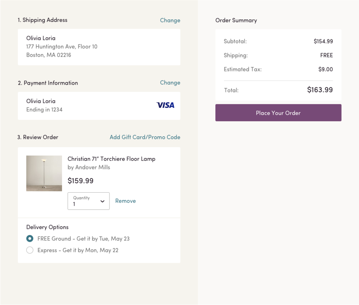
Task: Open the Christian 71" Torchiere Floor Lamp title
Action: pyautogui.click(x=111, y=159)
